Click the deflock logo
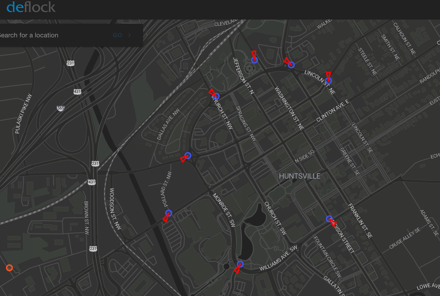 click(31, 7)
